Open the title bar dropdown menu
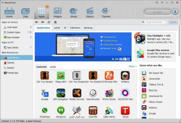This screenshot has width=181, height=123. 162,2
